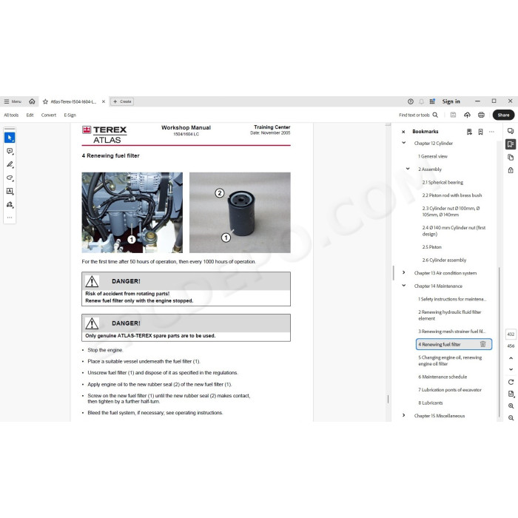Jump to '2.1 Spherical bearing' bookmark
This screenshot has width=518, height=518.
[x=443, y=182]
